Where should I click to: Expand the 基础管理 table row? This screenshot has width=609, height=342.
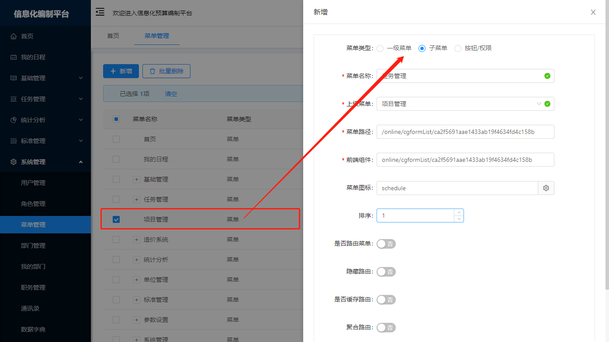coord(136,179)
